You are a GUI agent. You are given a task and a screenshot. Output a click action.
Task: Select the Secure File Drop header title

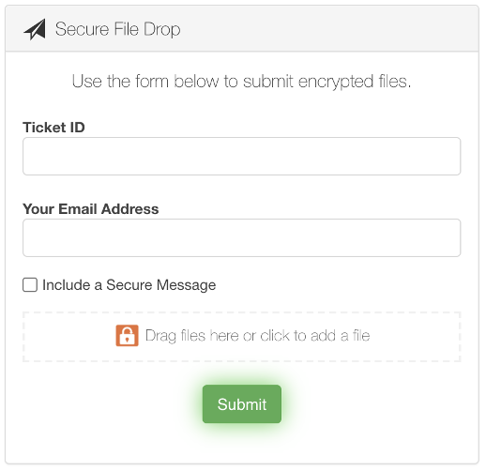pyautogui.click(x=118, y=29)
